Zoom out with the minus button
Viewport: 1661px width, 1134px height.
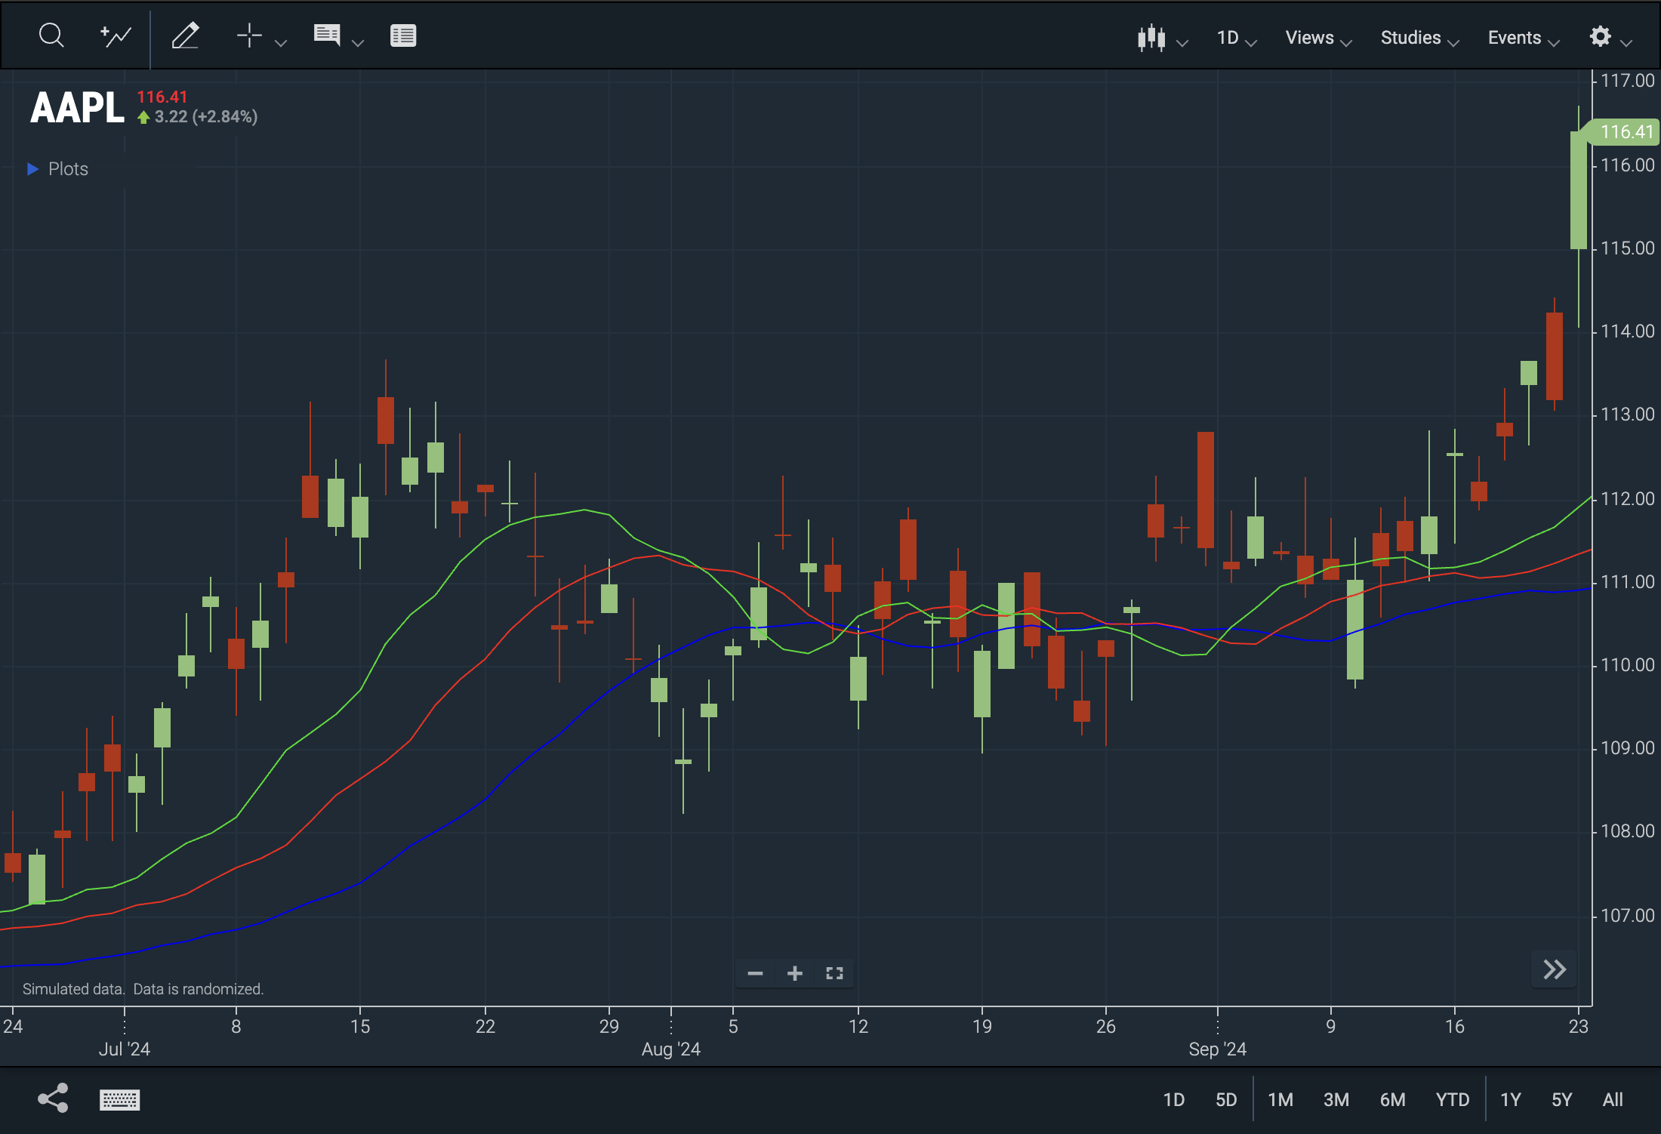click(755, 973)
